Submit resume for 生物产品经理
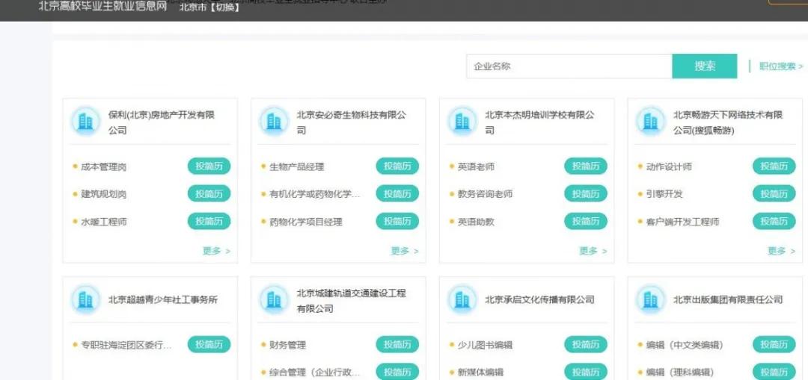 click(397, 166)
